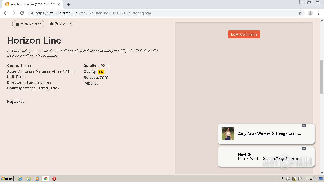Open the file explorer taskbar icon
This screenshot has height=182, width=324.
29,179
